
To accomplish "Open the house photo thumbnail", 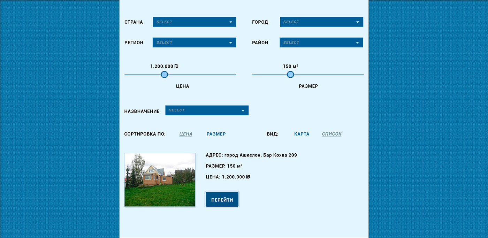I will tap(160, 180).
